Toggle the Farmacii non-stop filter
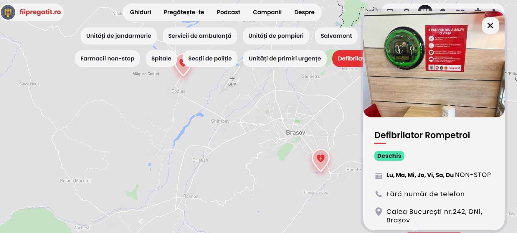Screen dimensions: 517x233 pos(108,58)
